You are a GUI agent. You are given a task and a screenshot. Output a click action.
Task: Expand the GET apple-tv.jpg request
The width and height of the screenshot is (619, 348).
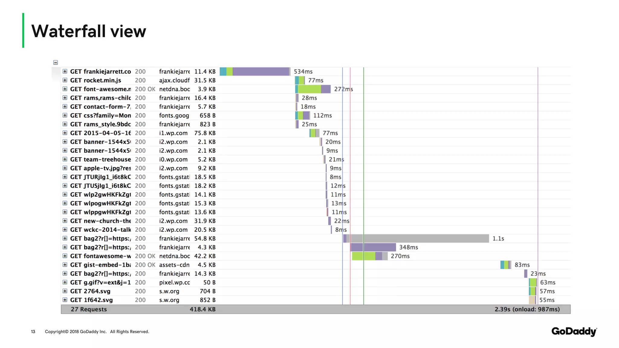[65, 168]
